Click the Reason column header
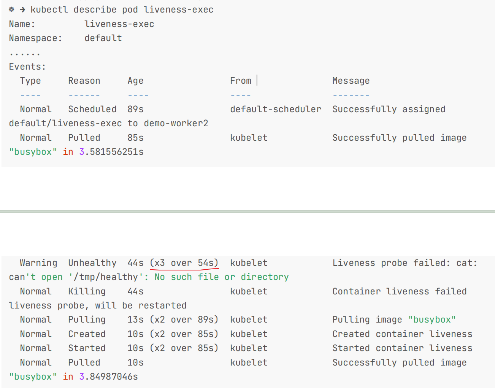 tap(84, 81)
